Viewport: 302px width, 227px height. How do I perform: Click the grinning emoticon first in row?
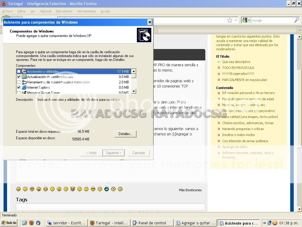[x=19, y=189]
